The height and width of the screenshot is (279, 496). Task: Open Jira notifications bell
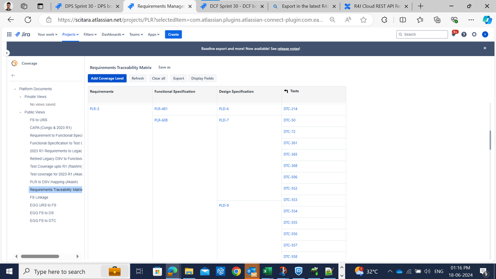(454, 34)
